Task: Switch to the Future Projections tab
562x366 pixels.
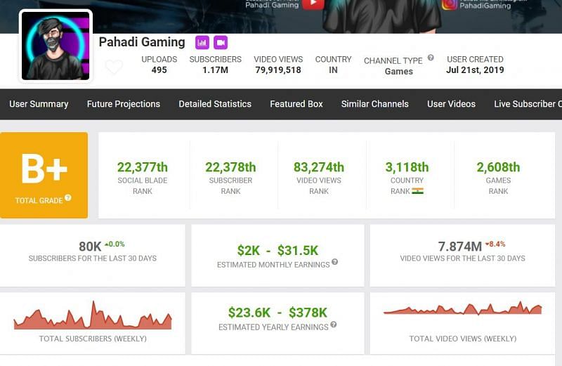Action: tap(124, 104)
